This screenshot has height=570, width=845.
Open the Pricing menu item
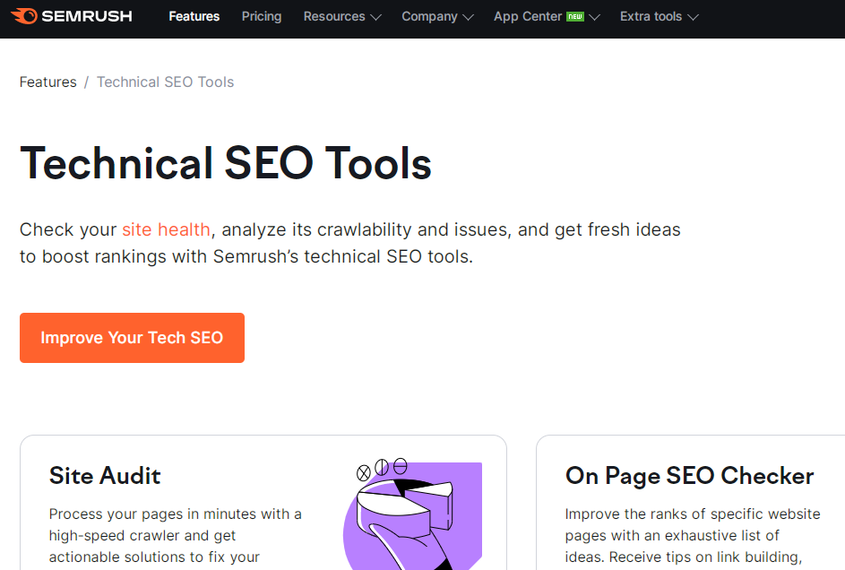click(261, 16)
